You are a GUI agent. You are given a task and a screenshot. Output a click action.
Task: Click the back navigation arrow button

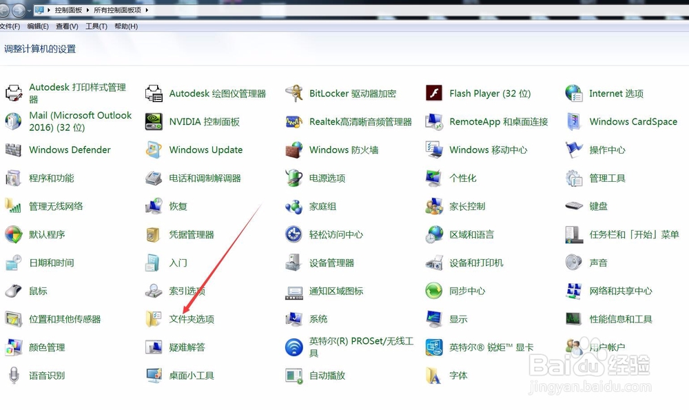pyautogui.click(x=3, y=10)
